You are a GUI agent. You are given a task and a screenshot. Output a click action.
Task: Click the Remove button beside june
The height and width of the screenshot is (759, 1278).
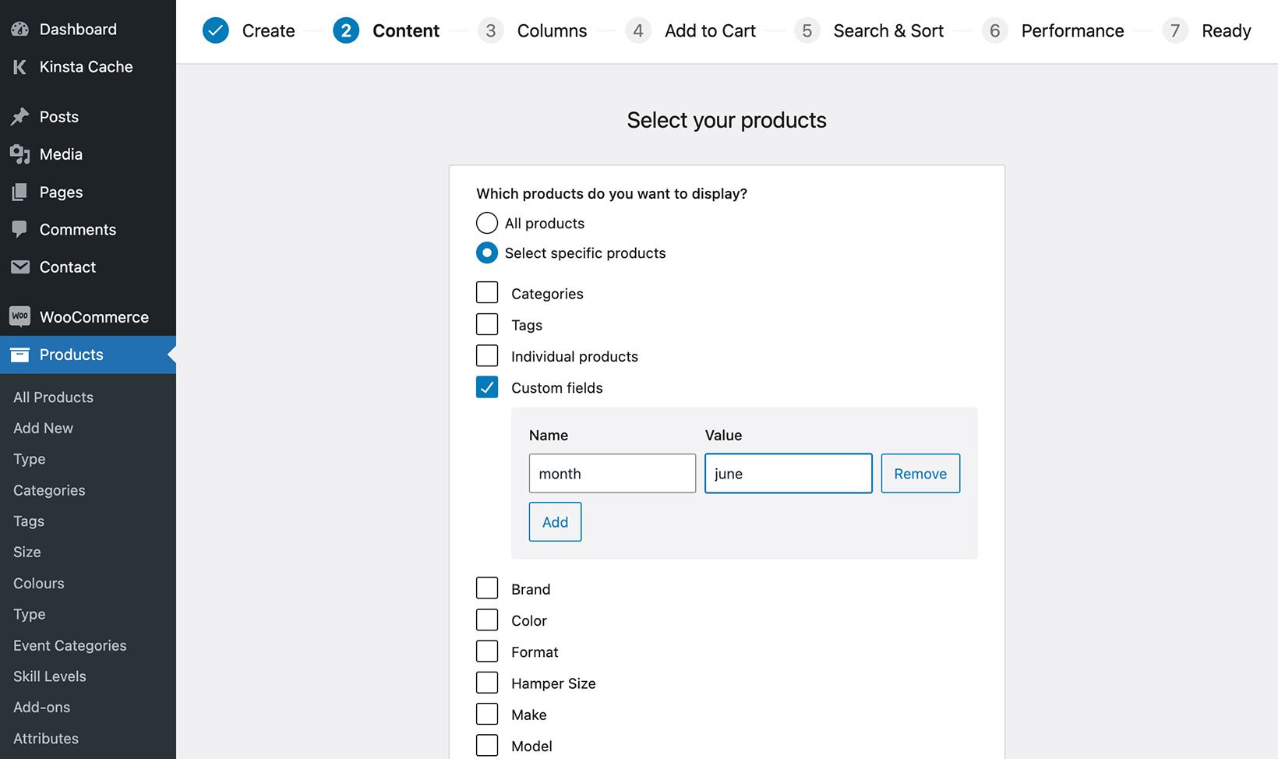coord(920,473)
